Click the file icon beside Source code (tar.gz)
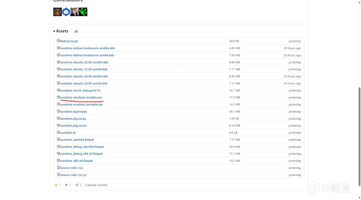This screenshot has height=200, width=361. 58,175
